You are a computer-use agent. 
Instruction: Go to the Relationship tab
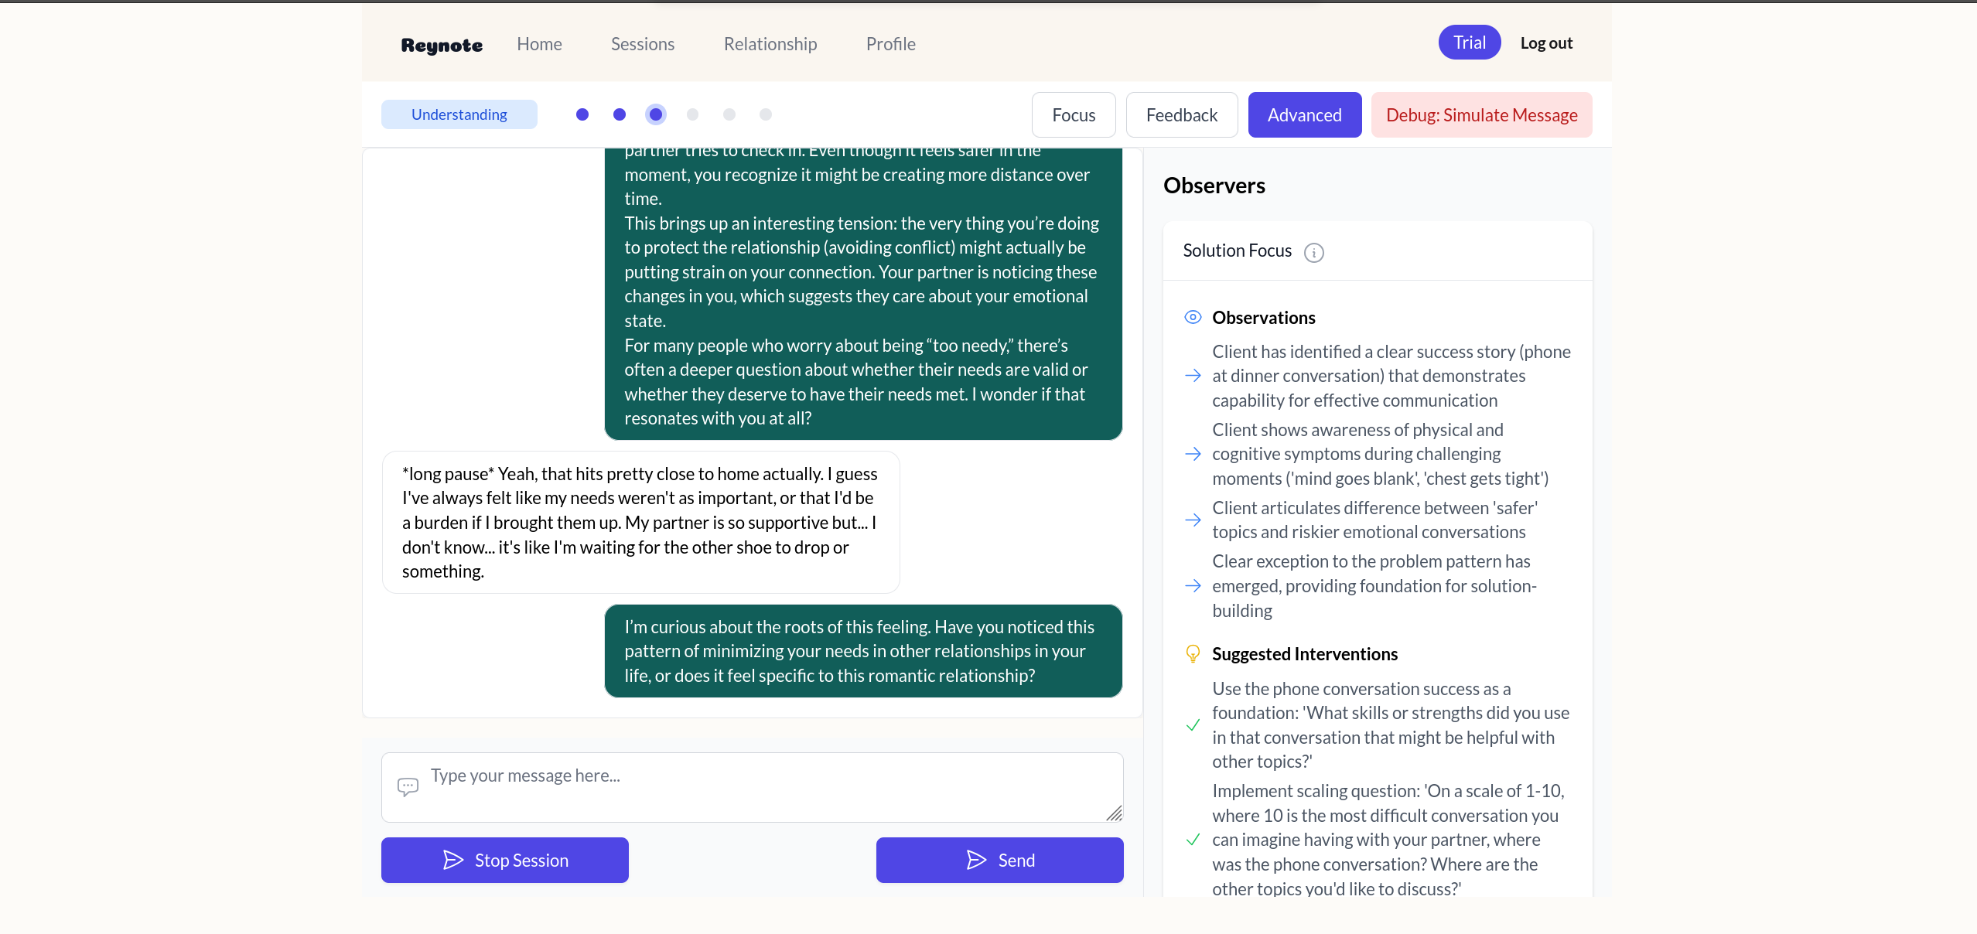pos(770,44)
